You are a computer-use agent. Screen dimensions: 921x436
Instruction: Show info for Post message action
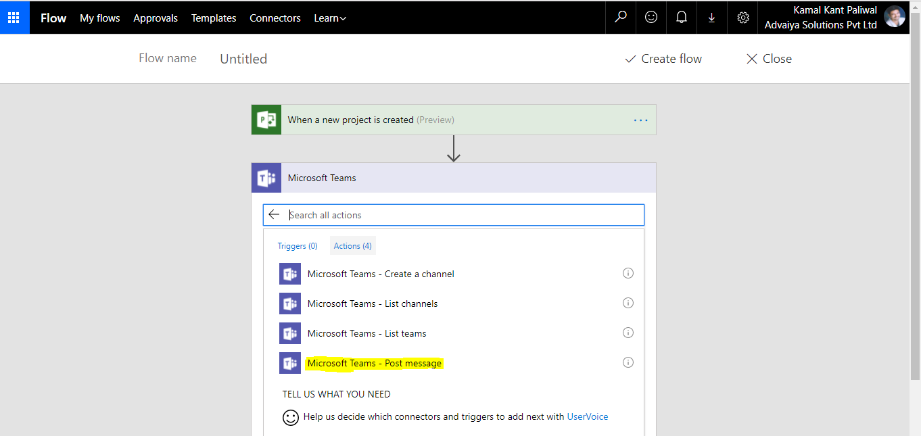tap(628, 362)
